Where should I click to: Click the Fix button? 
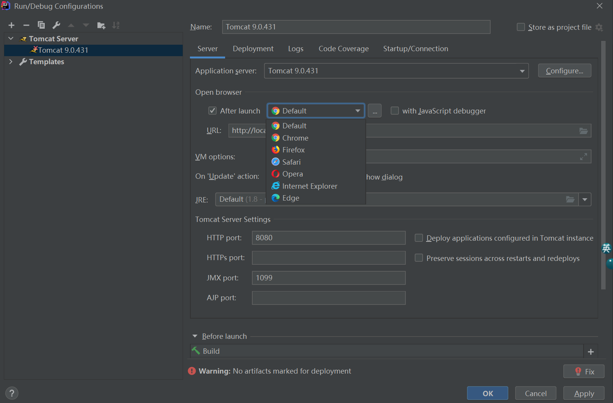point(584,371)
